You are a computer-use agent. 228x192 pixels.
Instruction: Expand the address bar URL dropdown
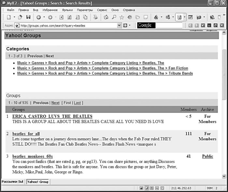click(119, 25)
